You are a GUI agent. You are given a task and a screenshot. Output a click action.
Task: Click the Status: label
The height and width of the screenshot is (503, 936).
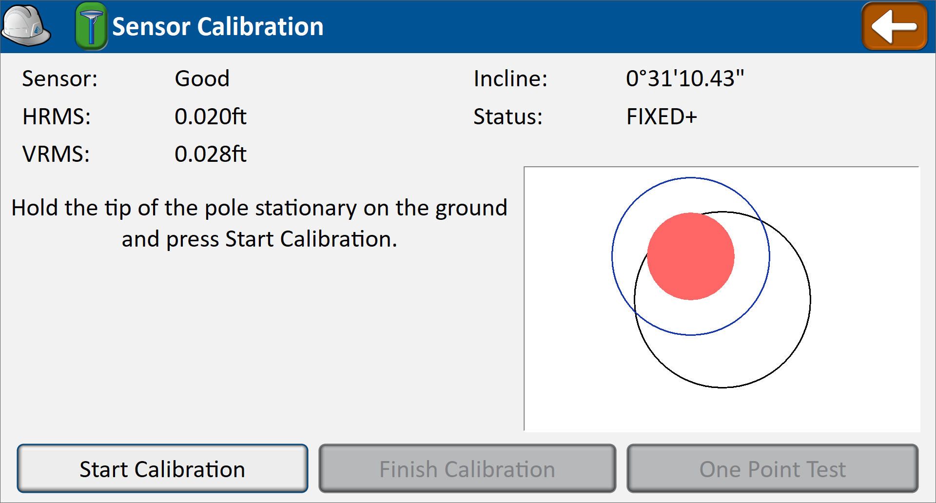pos(508,116)
